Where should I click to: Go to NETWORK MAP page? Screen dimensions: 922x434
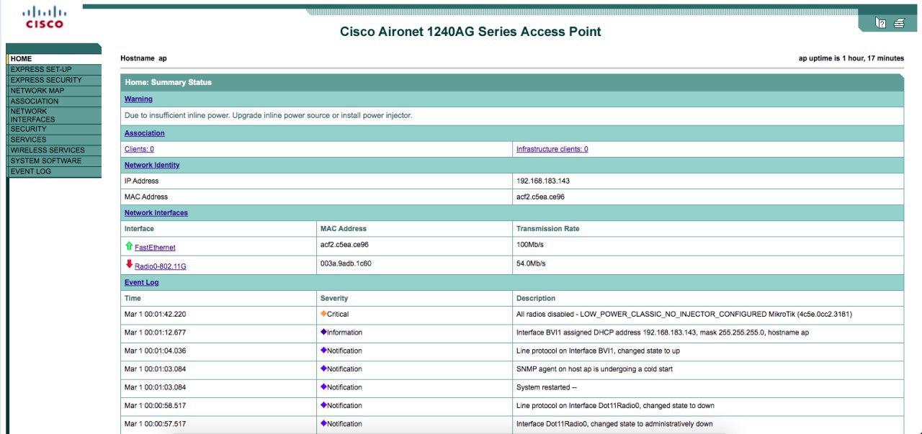click(54, 91)
